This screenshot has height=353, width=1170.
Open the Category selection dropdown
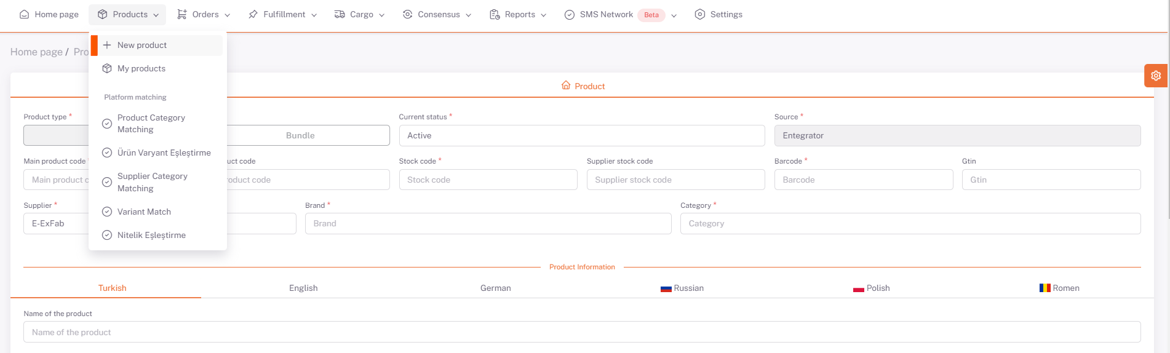coord(910,223)
